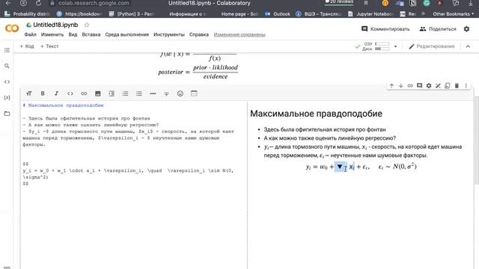This screenshot has width=479, height=269.
Task: Star the Untitled18.ipynb notebook
Action: click(x=87, y=25)
